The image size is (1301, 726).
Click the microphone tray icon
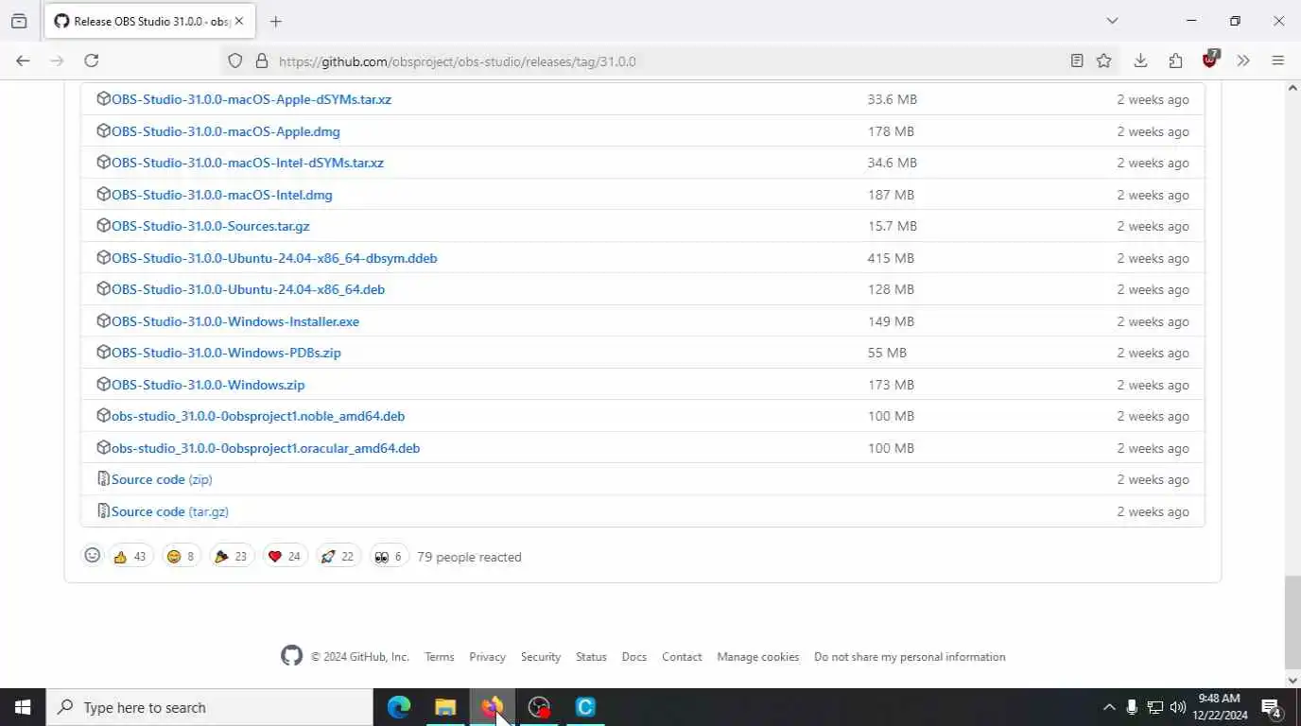[x=1132, y=707]
